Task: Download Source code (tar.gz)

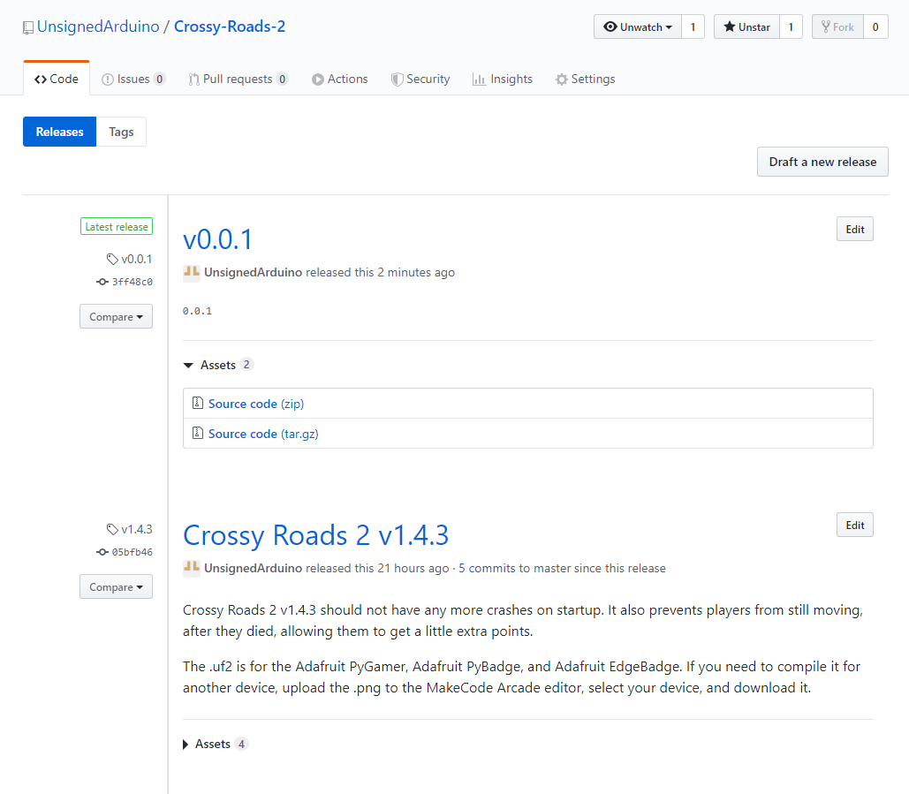Action: tap(263, 434)
